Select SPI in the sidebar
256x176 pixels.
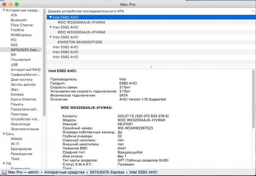coord(13,55)
